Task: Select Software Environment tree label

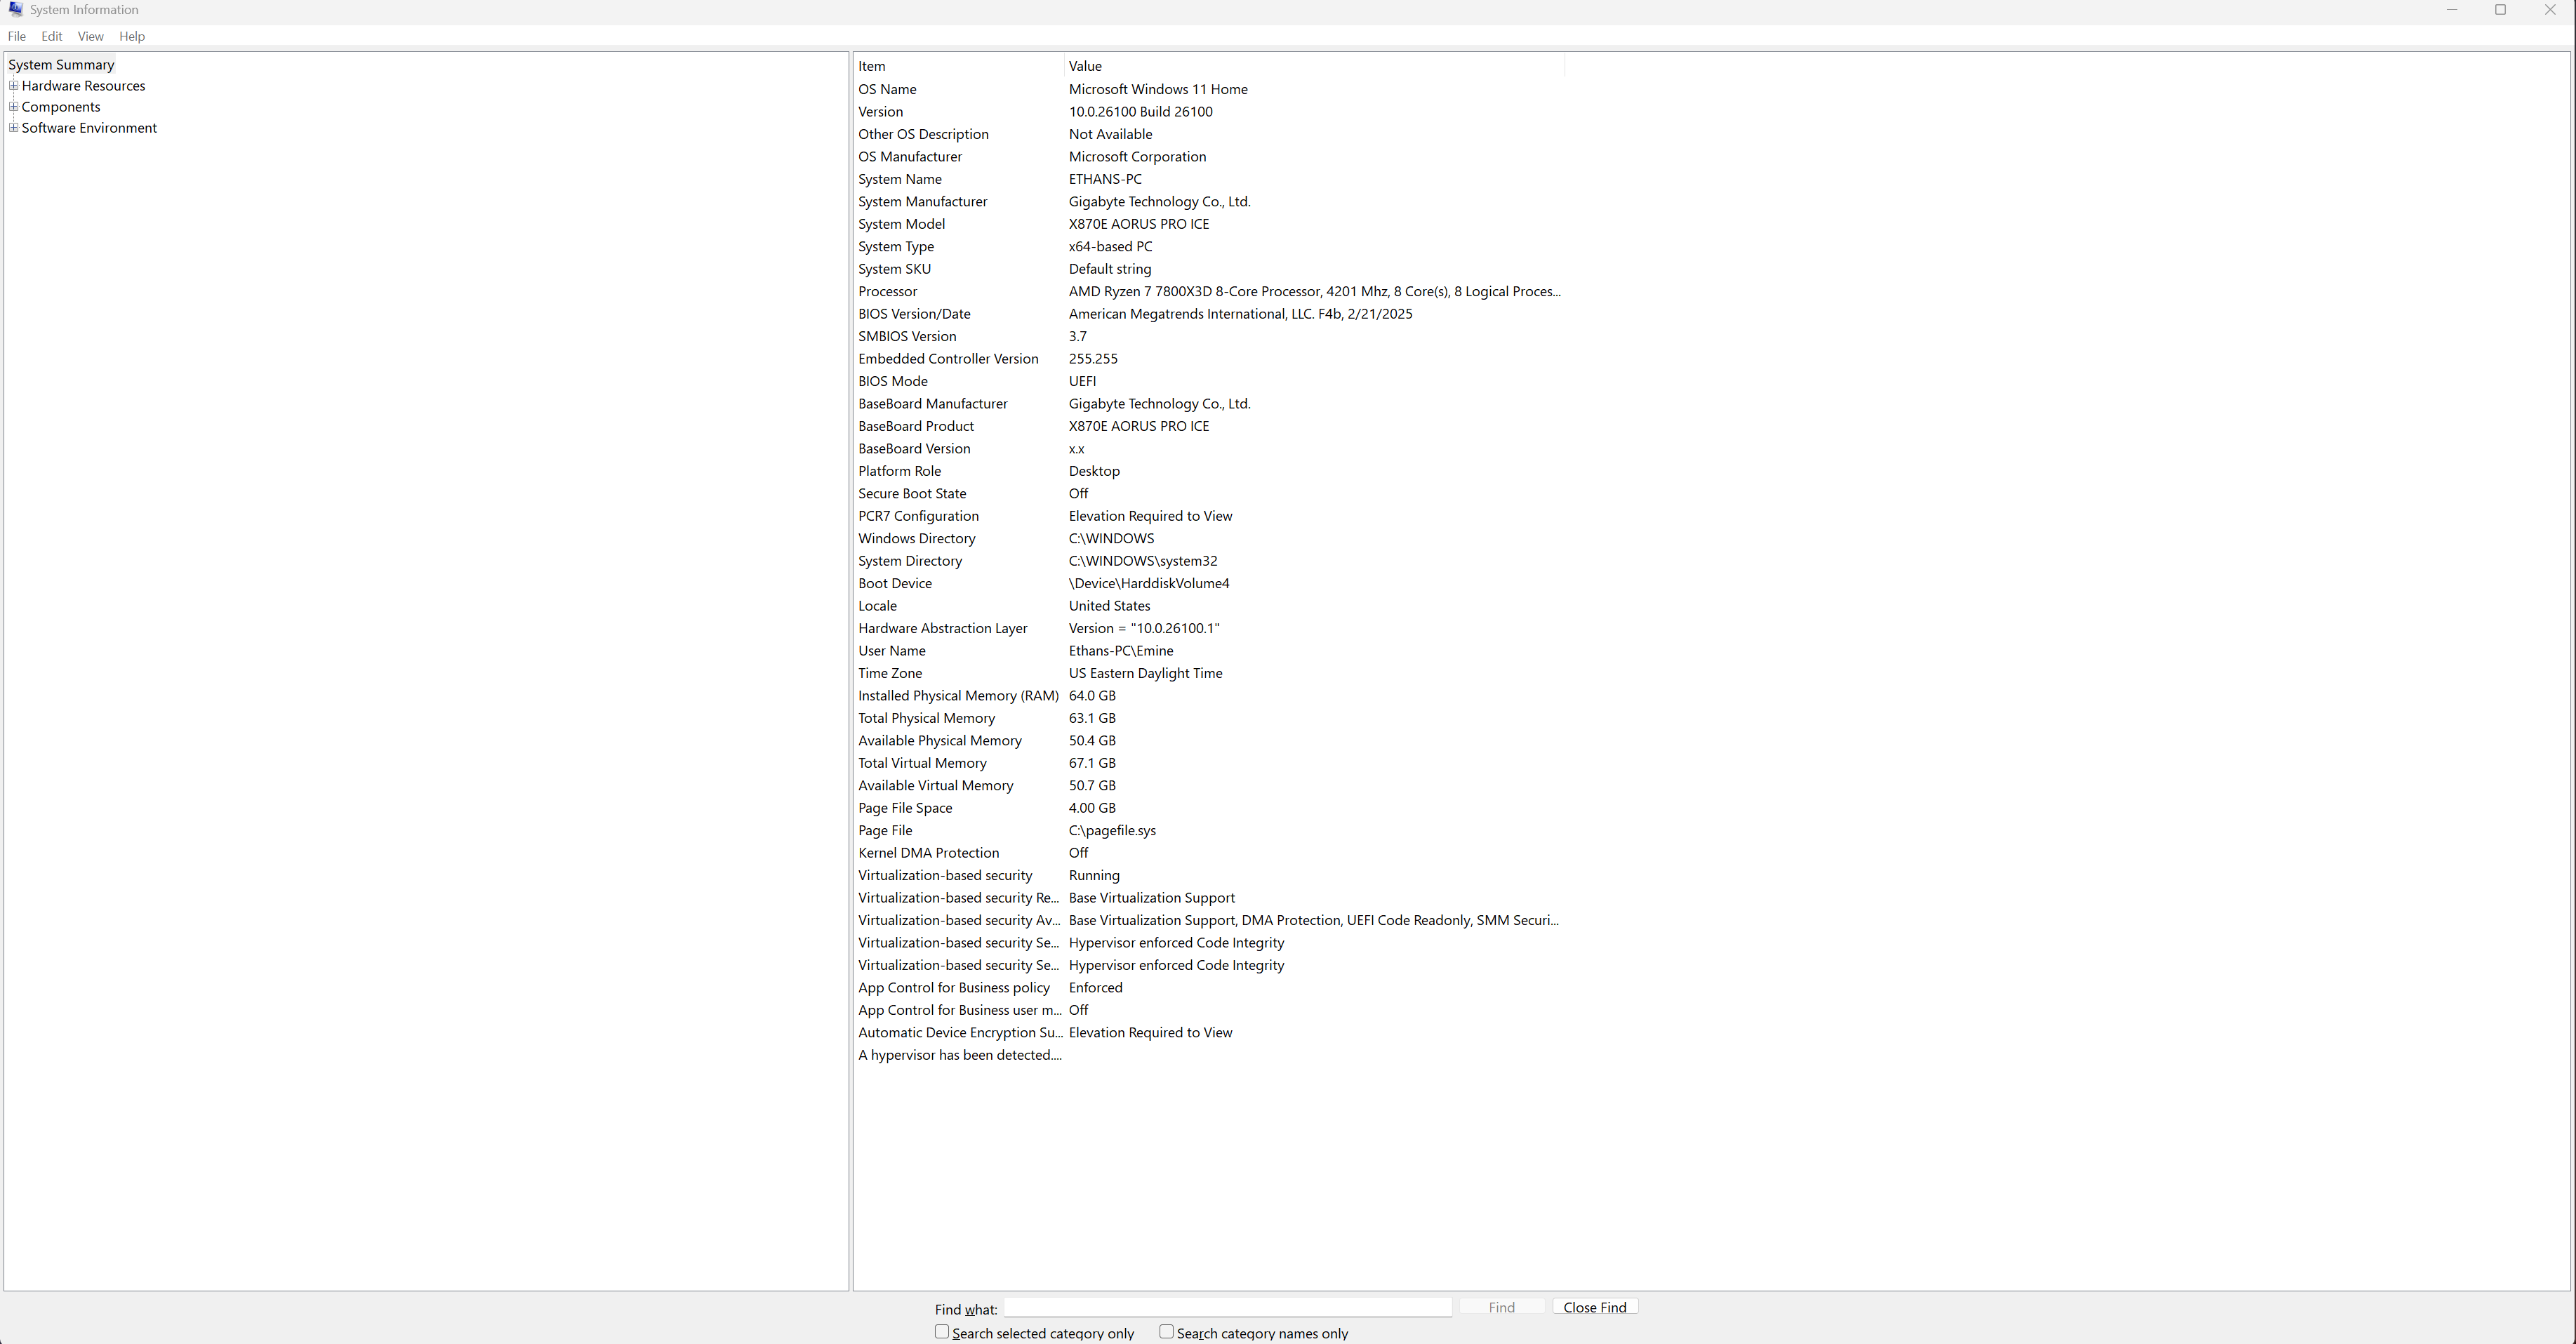Action: (x=89, y=128)
